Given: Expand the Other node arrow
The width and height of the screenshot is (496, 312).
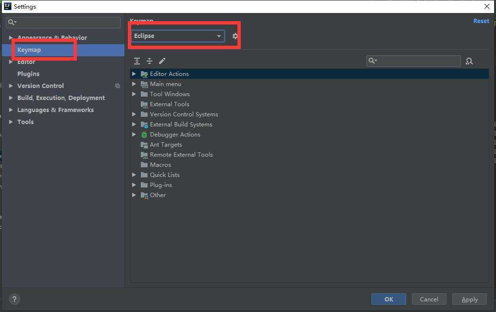Looking at the screenshot, I should tap(134, 195).
